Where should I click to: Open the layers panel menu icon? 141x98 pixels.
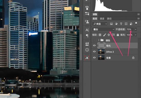click(x=138, y=19)
